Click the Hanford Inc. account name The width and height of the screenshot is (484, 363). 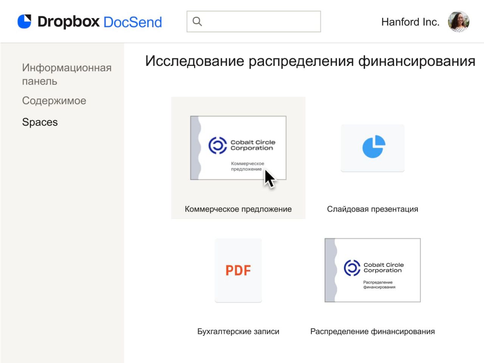point(411,22)
